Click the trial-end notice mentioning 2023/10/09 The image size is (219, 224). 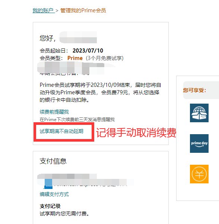[x=100, y=92]
